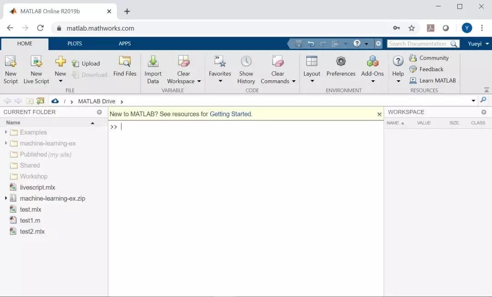This screenshot has height=297, width=492.
Task: Select the Workshop folder
Action: [29, 176]
